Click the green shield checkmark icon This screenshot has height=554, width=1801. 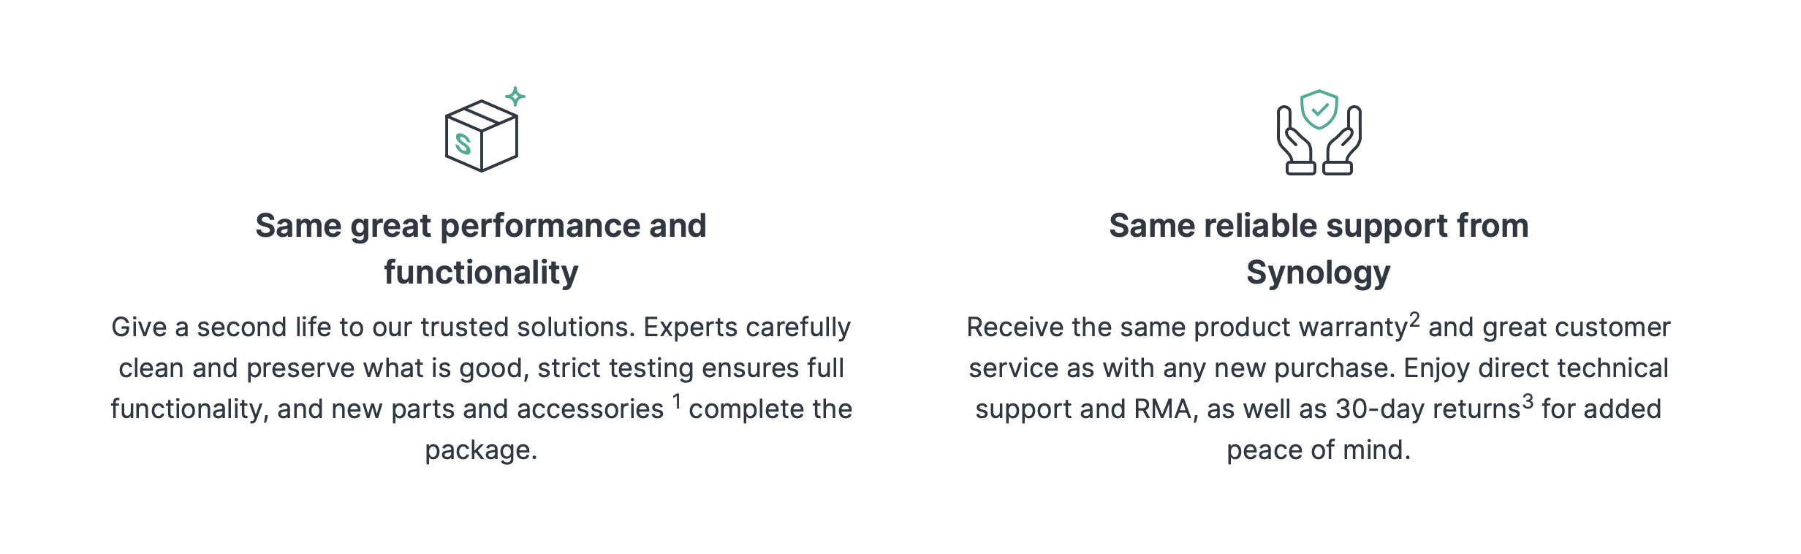pyautogui.click(x=1319, y=110)
